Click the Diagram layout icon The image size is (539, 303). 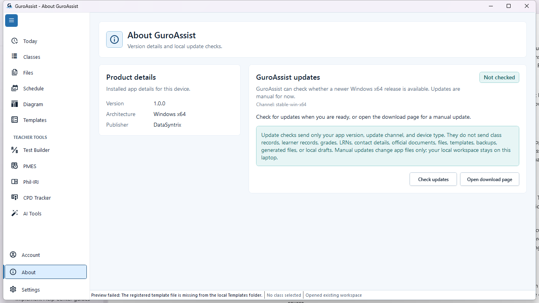[x=15, y=104]
